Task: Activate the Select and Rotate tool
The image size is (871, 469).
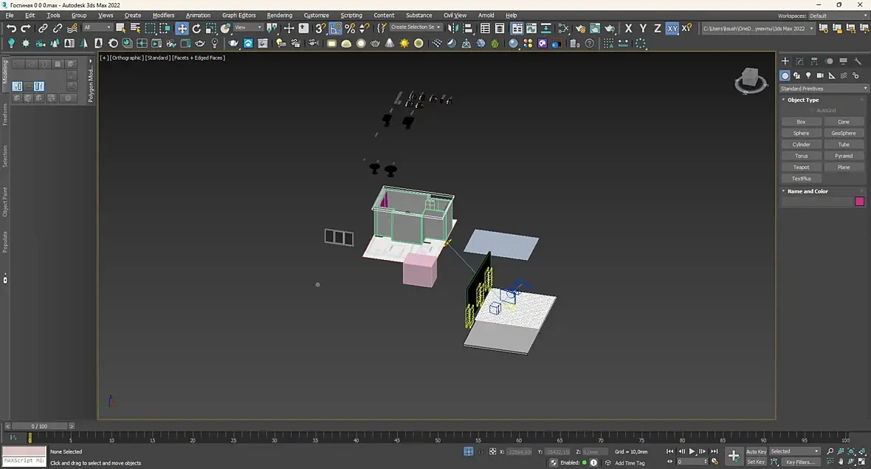Action: (196, 28)
